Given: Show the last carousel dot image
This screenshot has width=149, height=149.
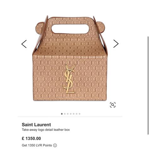Looking at the screenshot, I should (80, 114).
